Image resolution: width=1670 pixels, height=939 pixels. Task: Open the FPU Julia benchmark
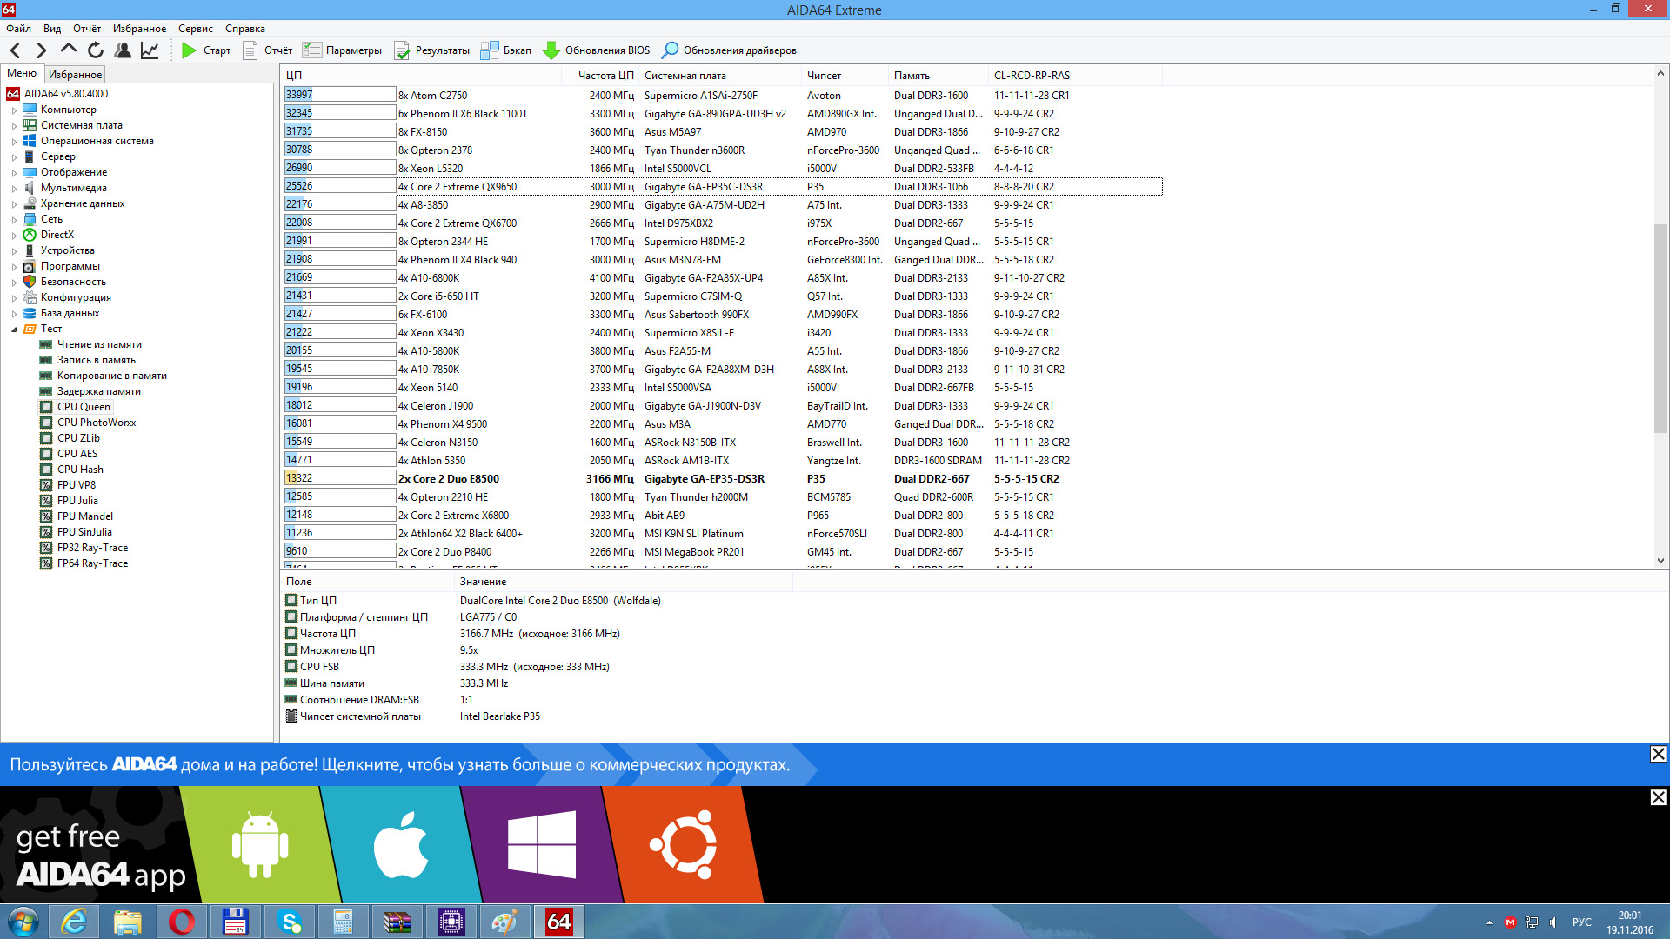(x=77, y=501)
